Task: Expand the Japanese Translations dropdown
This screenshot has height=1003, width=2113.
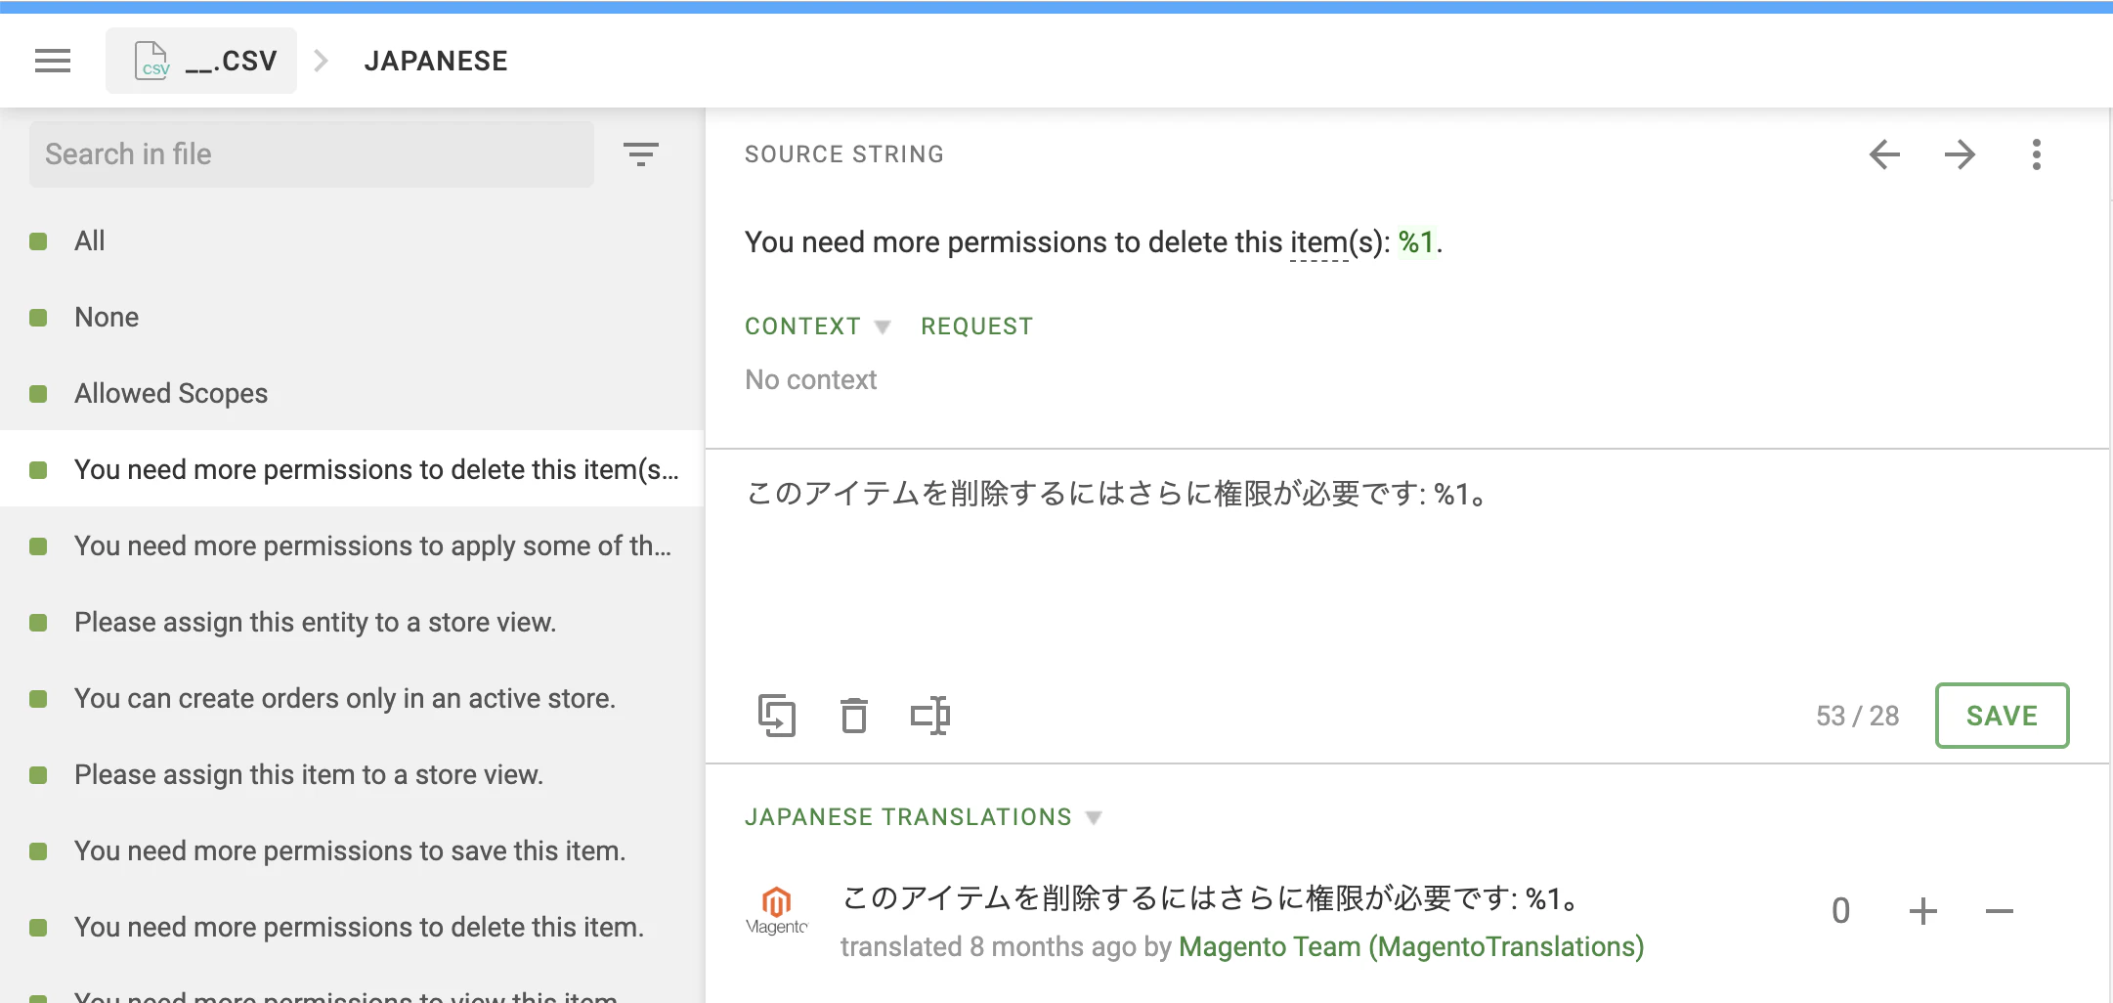Action: [x=1094, y=817]
